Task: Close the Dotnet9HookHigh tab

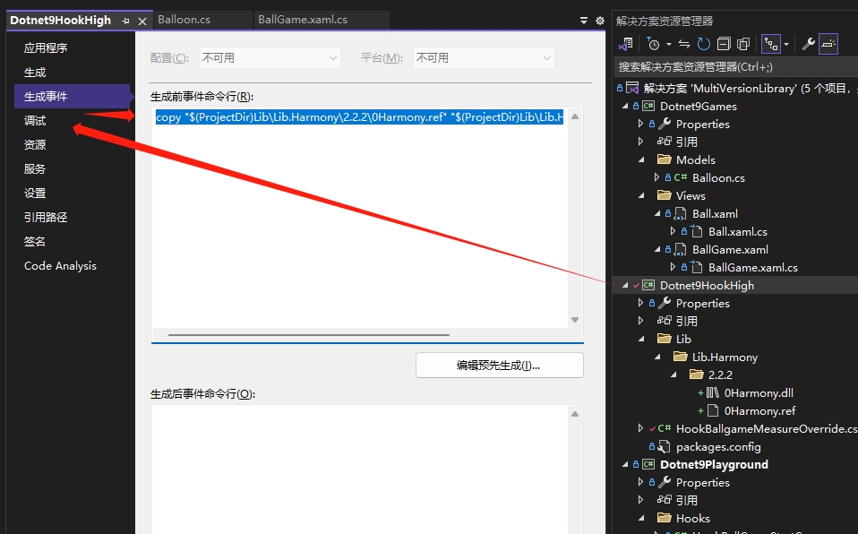Action: (142, 21)
